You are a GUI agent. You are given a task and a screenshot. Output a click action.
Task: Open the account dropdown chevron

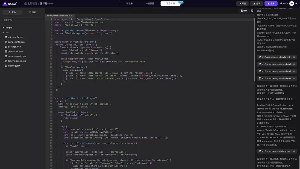coord(296,4)
